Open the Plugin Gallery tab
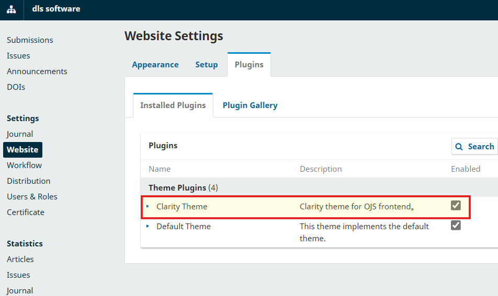Viewport: 498px width, 296px height. [250, 105]
